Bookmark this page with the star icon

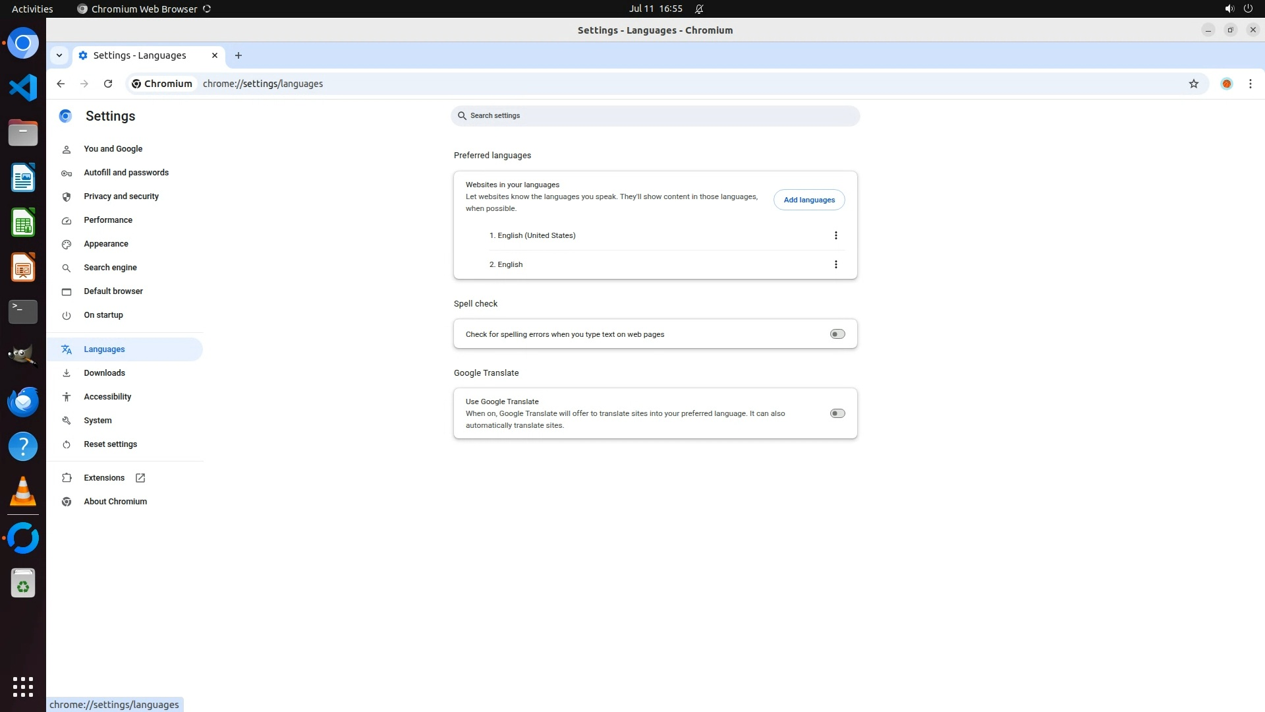click(x=1193, y=84)
